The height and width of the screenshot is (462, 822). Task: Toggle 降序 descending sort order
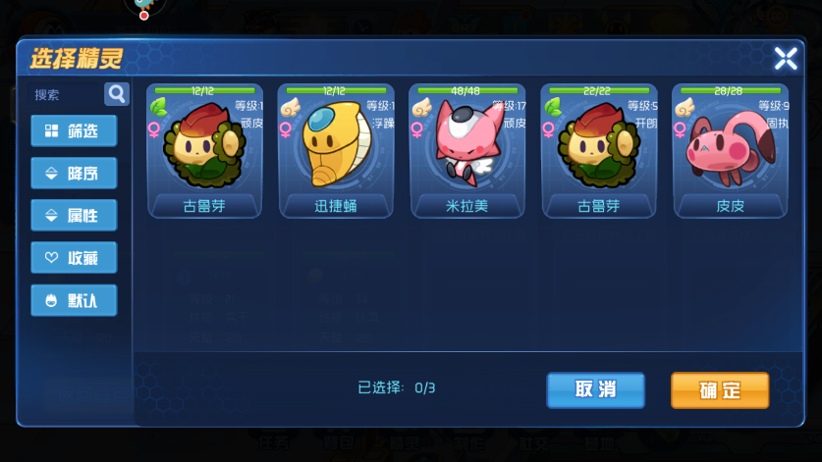74,174
